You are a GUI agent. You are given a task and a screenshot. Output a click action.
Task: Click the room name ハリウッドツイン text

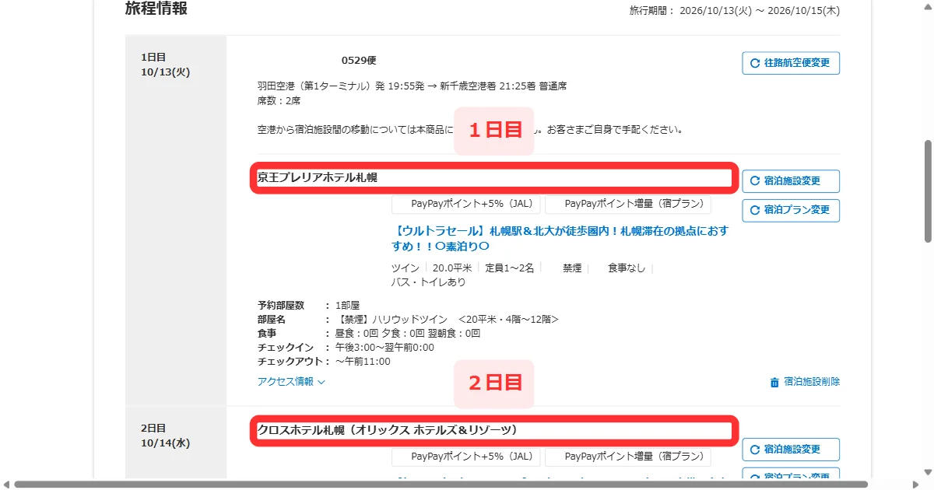(448, 320)
